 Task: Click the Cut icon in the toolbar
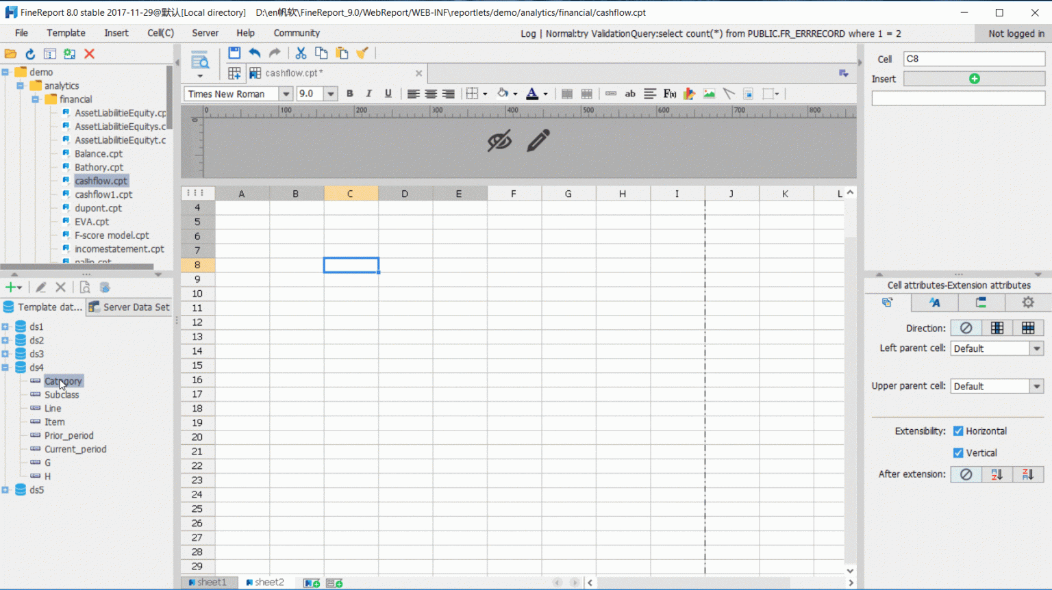[301, 53]
